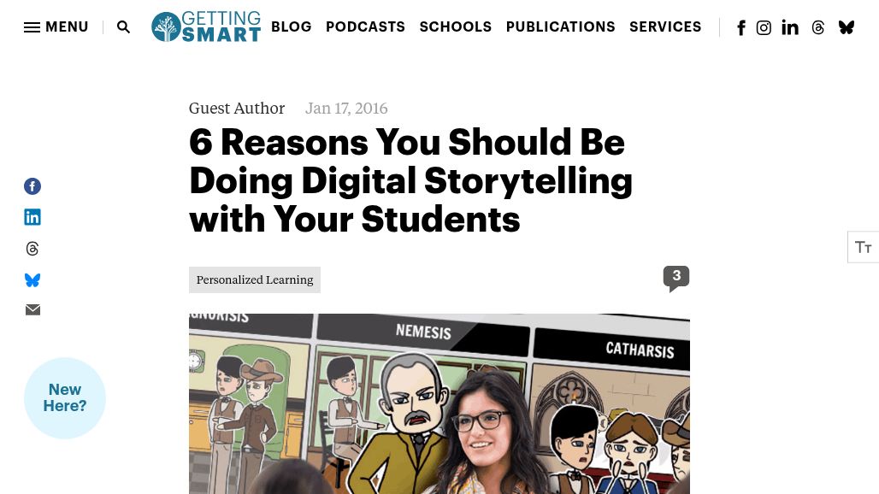Open LinkedIn icon in header
879x494 pixels.
click(790, 27)
